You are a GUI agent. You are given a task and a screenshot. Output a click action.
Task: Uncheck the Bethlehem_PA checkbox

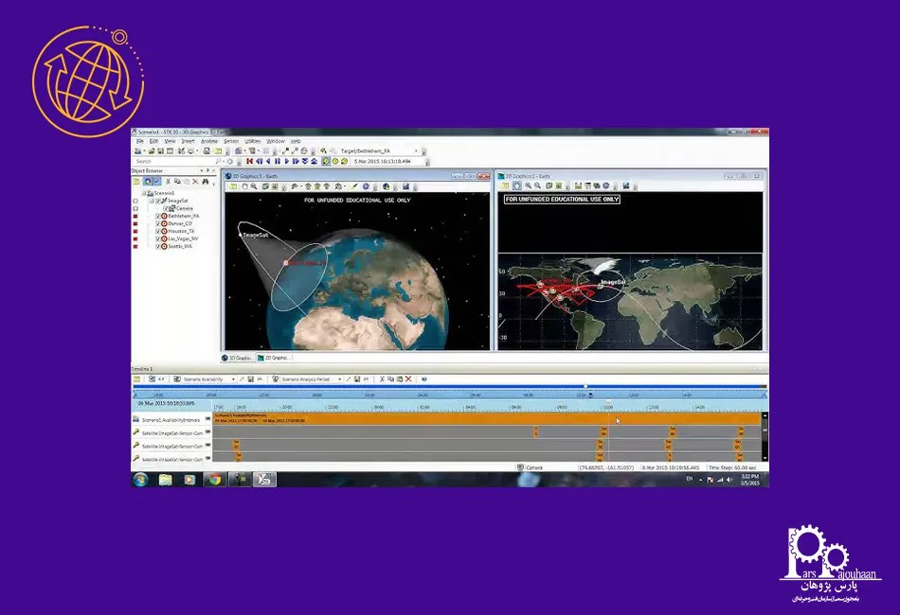[158, 216]
